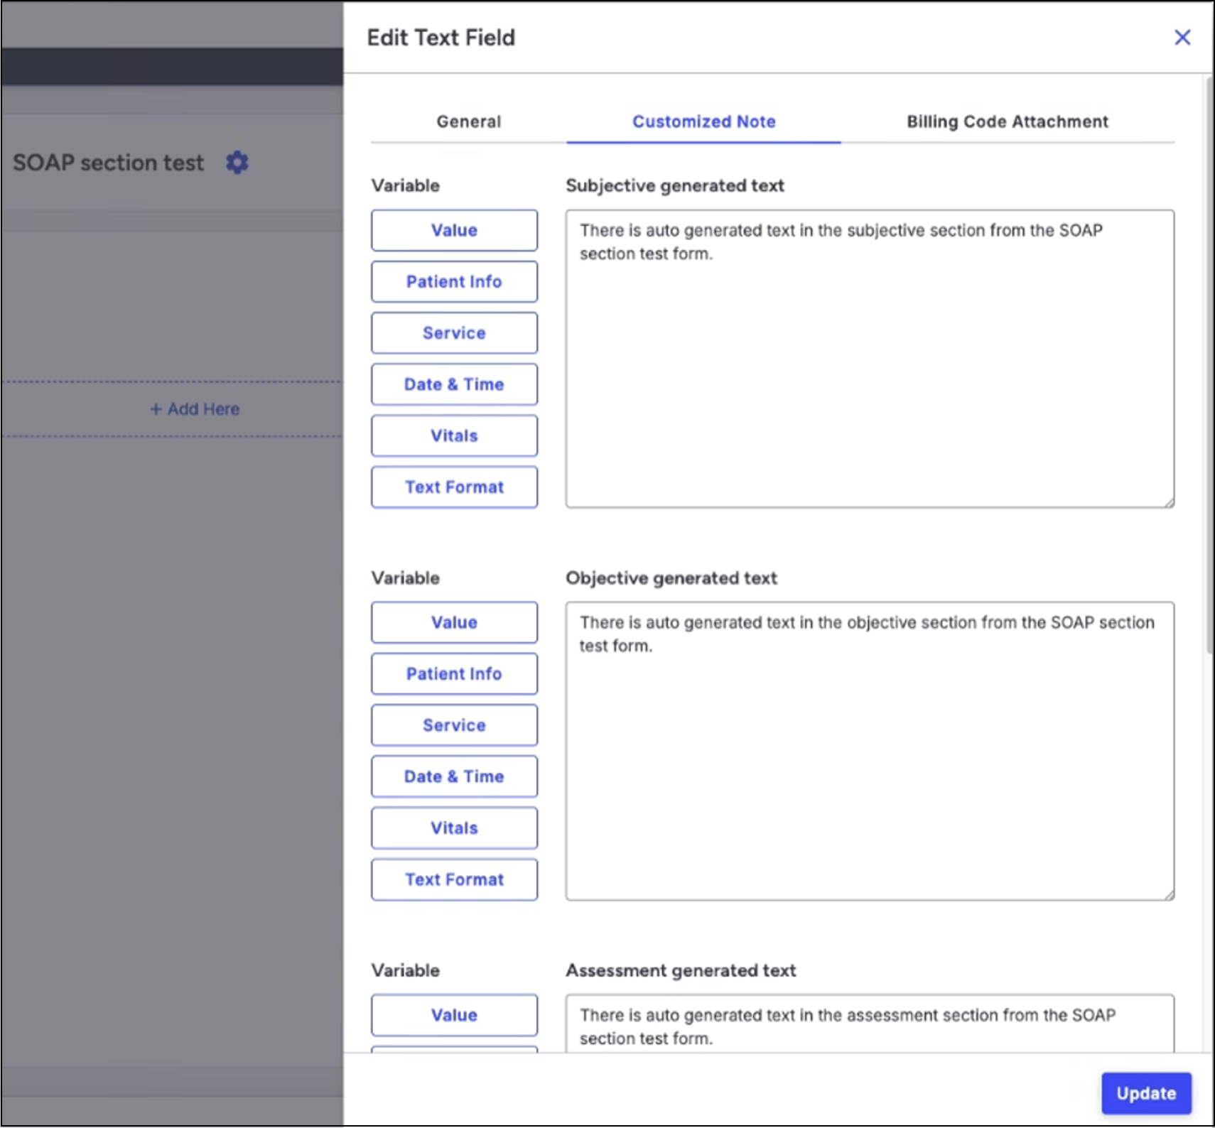
Task: Insert Patient Info variable for Subjective text
Action: (454, 281)
